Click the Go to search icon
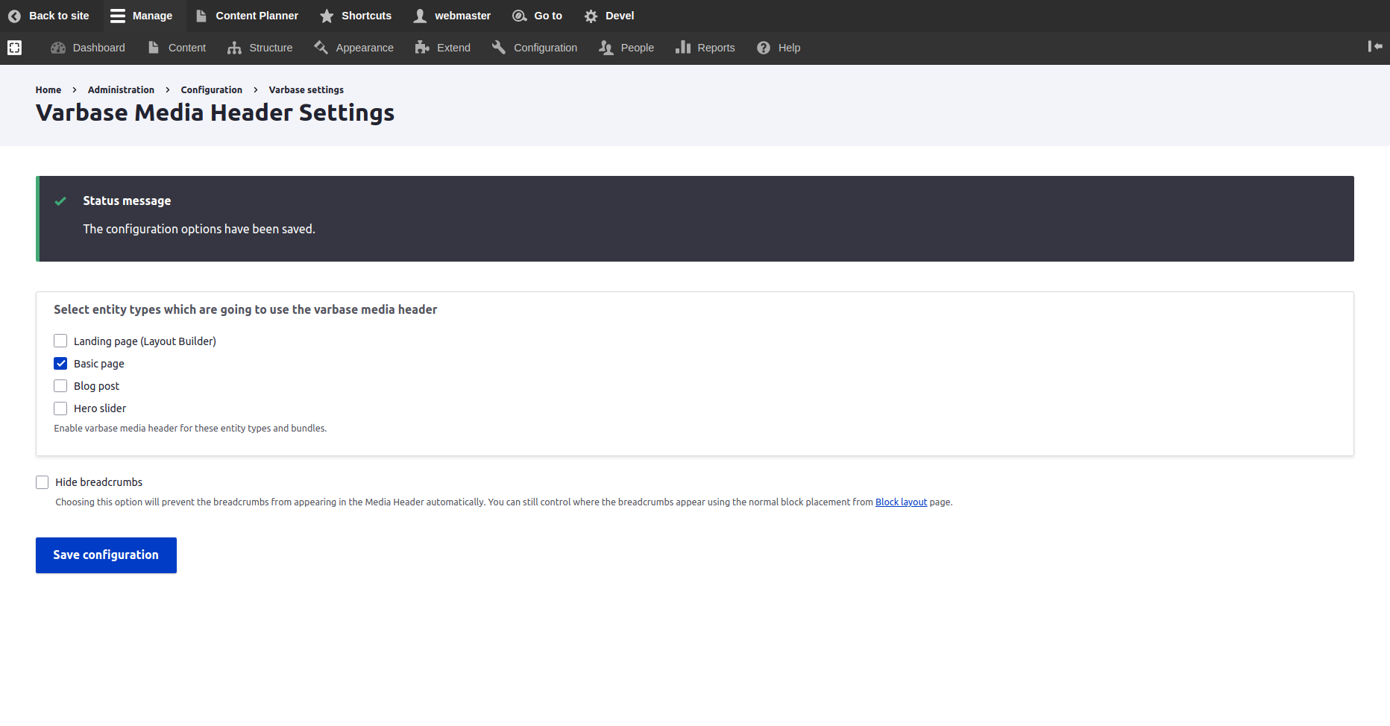This screenshot has width=1390, height=726. tap(520, 16)
